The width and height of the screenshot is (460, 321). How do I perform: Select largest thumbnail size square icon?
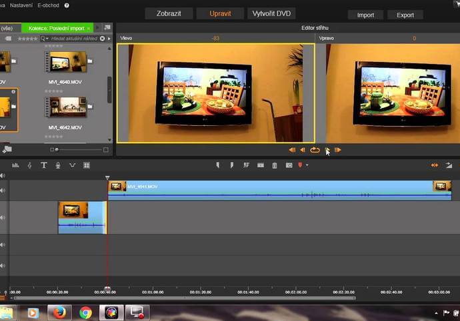tap(106, 150)
